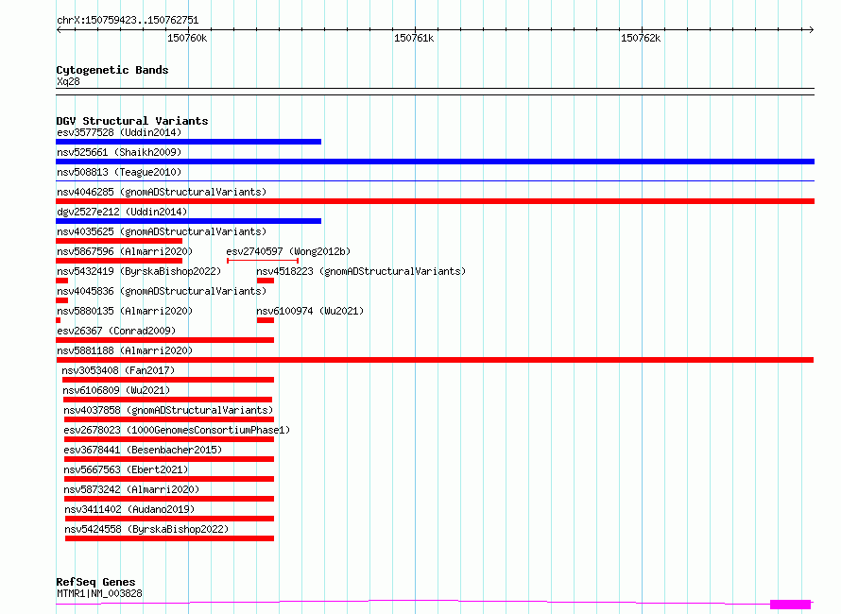Select nsv3053408 (Fan2017) variant label
This screenshot has height=614, width=841.
tap(118, 370)
